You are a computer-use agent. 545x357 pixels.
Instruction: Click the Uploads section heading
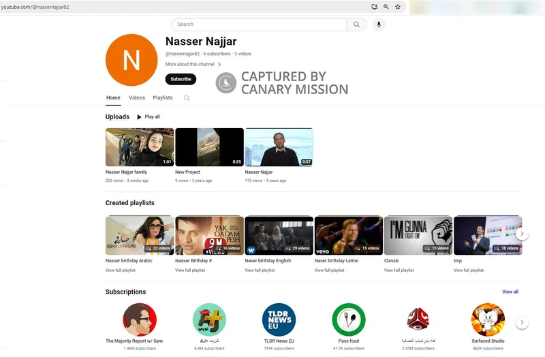[117, 117]
